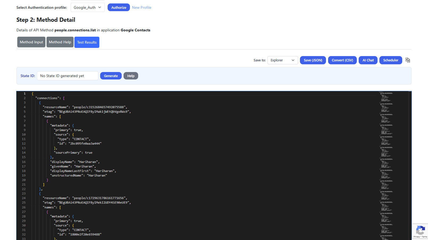Image resolution: width=428 pixels, height=240 pixels.
Task: Click the Help button beside Generate
Action: tap(131, 76)
